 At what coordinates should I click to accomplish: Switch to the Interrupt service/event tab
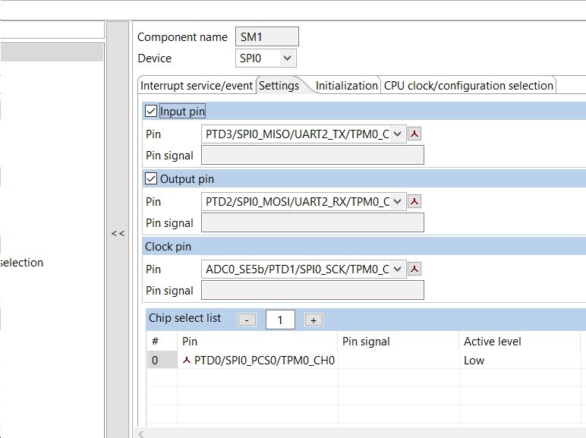click(x=197, y=86)
